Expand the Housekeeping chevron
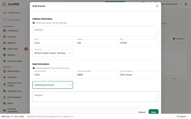191x119 pixels. (x=27, y=98)
